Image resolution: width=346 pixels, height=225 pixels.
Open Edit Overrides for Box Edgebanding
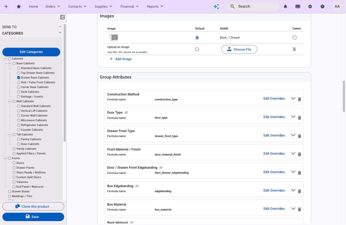(x=274, y=190)
